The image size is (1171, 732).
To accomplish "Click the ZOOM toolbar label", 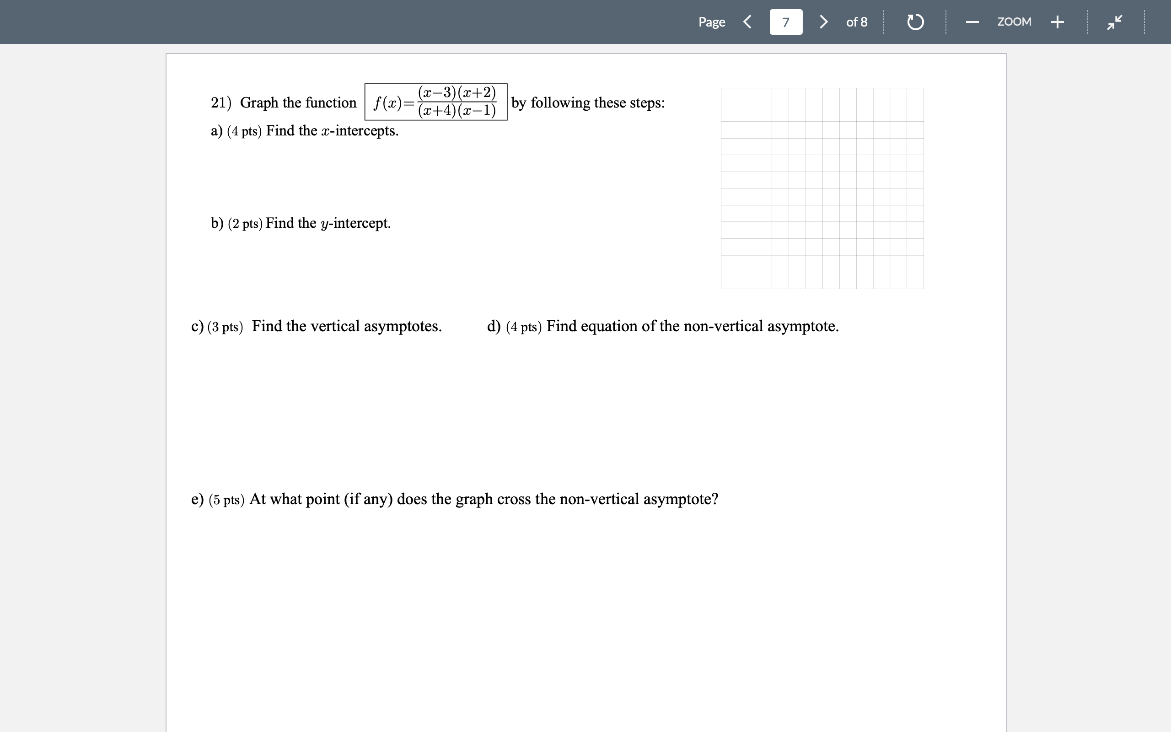I will coord(1015,22).
